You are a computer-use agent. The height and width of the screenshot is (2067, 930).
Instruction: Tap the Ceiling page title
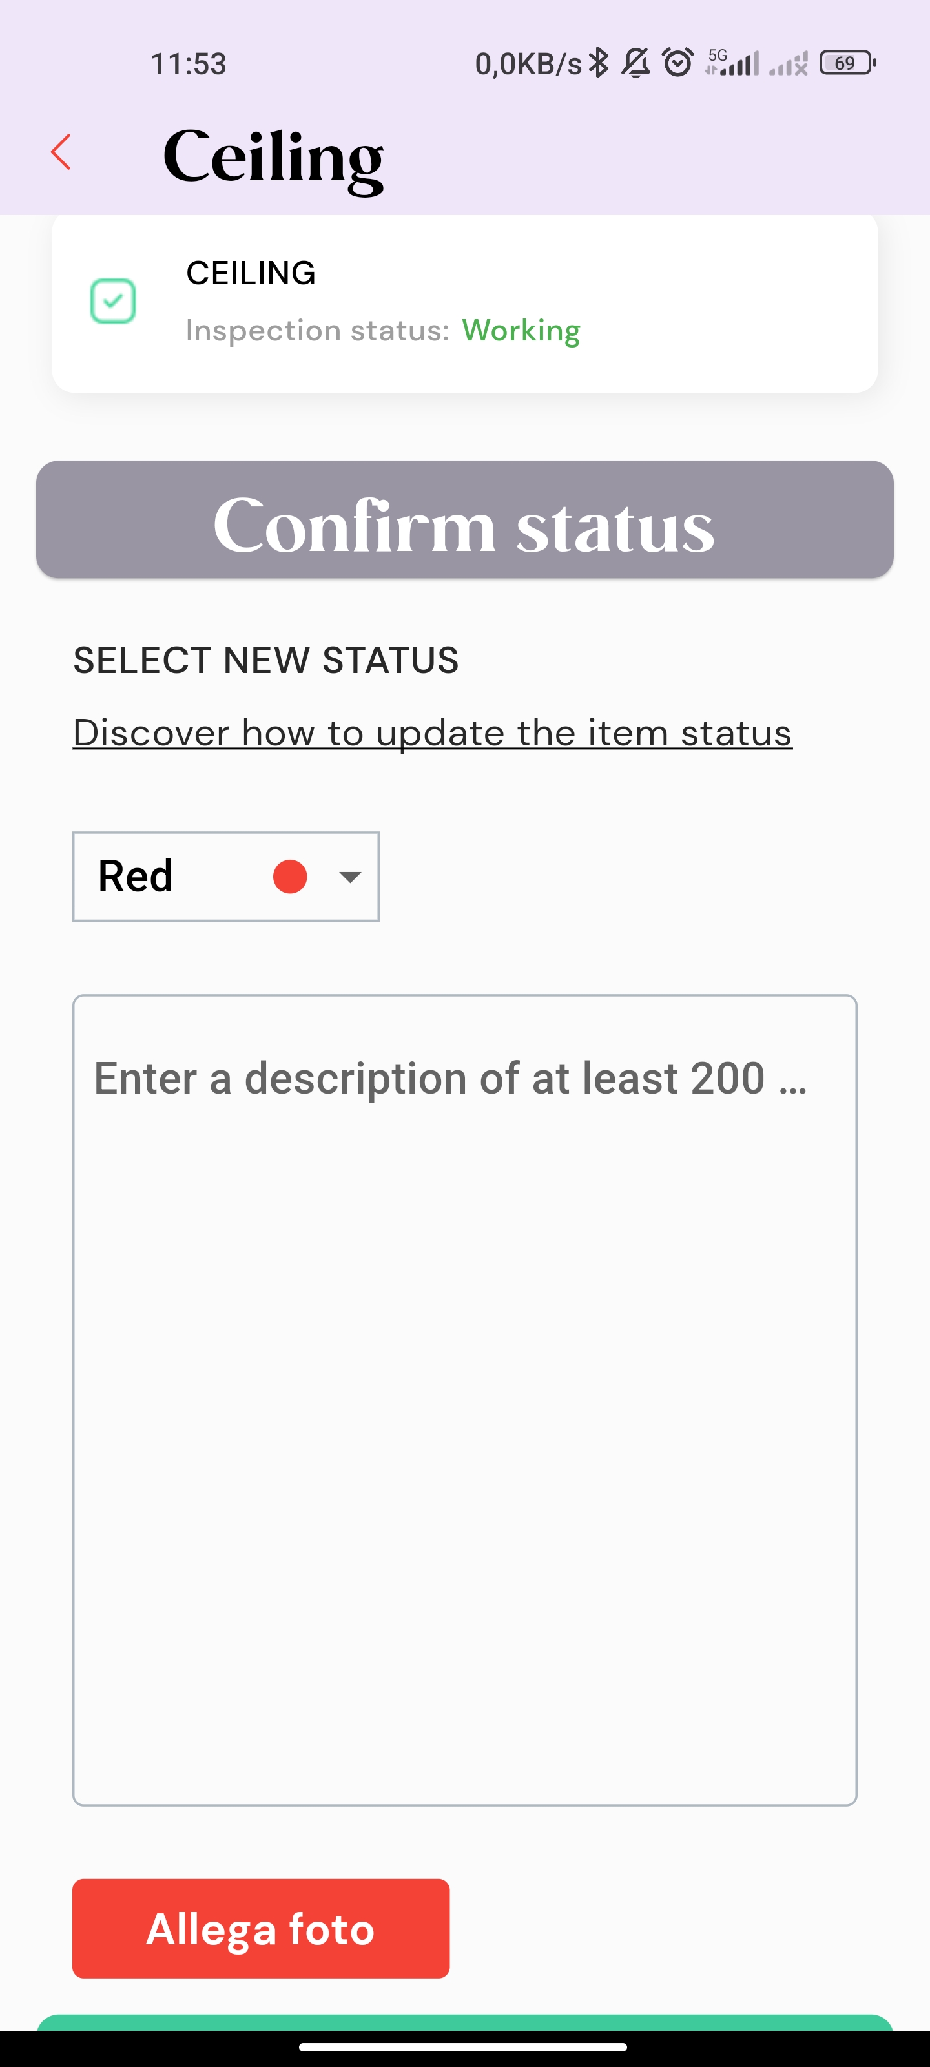273,157
